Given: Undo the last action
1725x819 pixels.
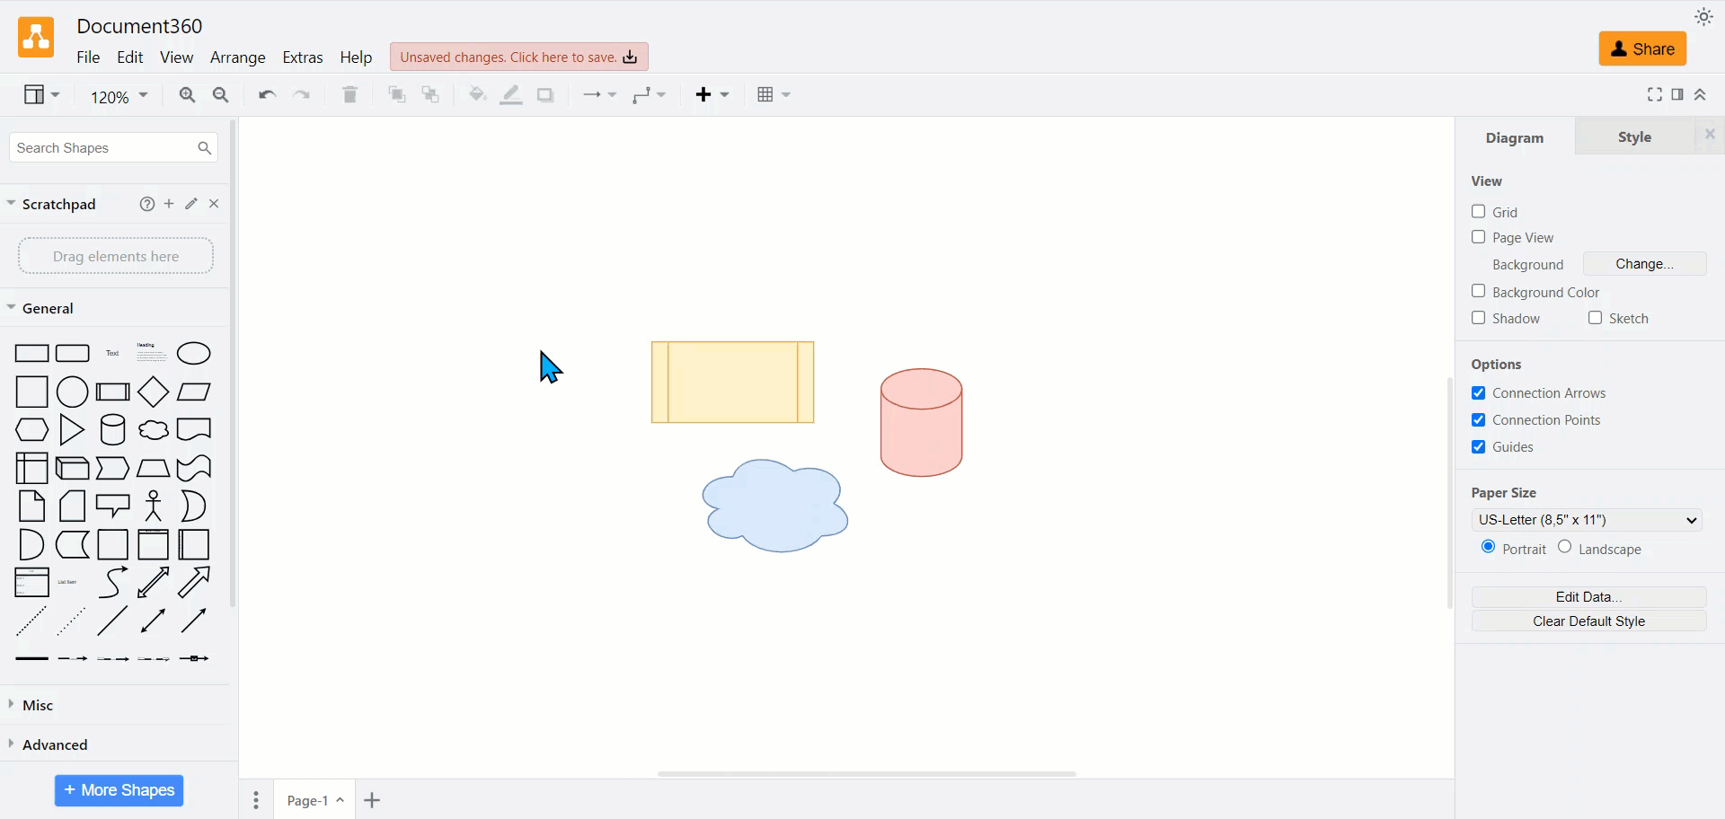Looking at the screenshot, I should [x=267, y=95].
